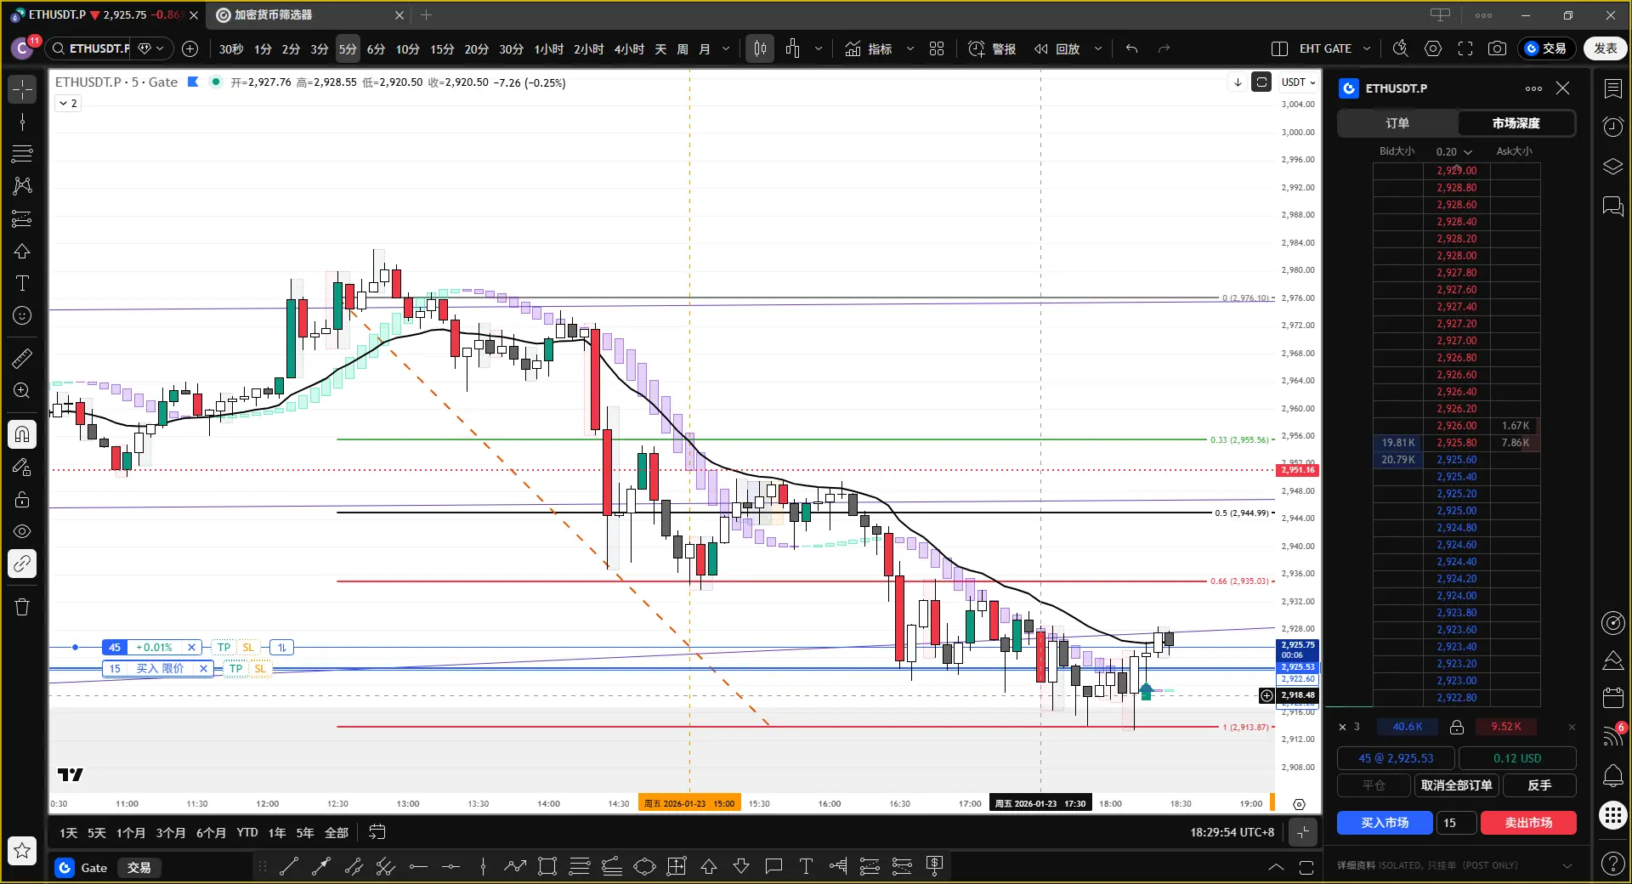Image resolution: width=1632 pixels, height=884 pixels.
Task: Open the notifications bell in right sidebar
Action: click(1612, 775)
